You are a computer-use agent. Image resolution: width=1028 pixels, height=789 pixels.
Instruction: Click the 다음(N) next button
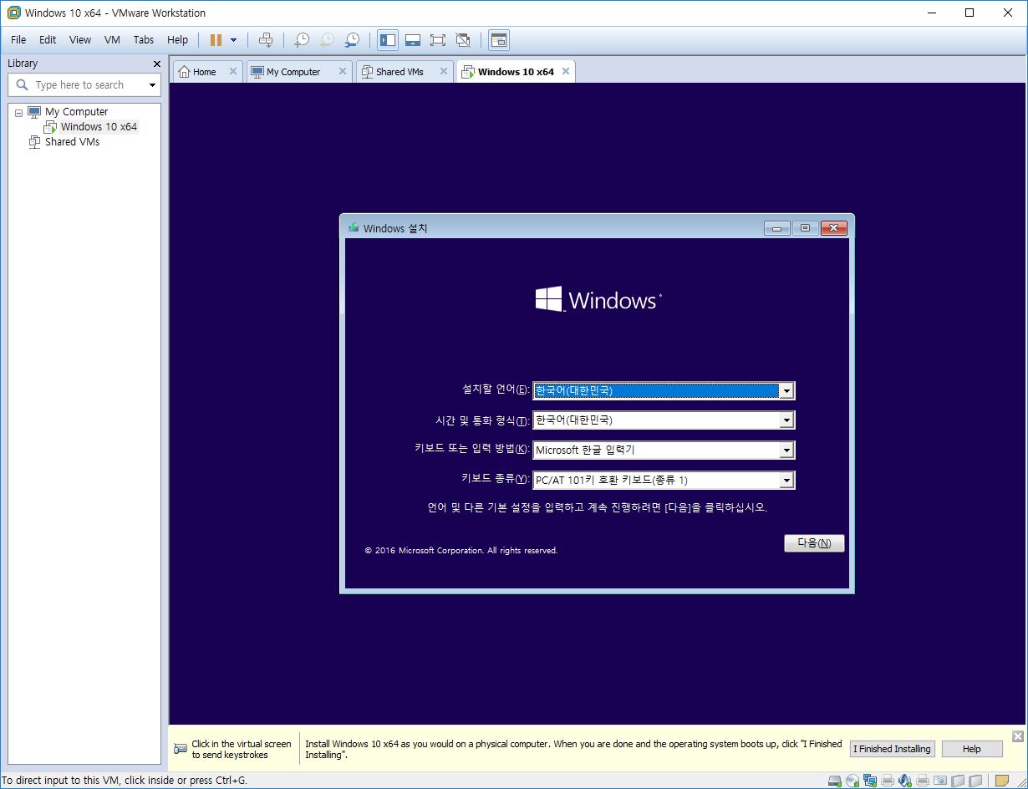pyautogui.click(x=814, y=543)
